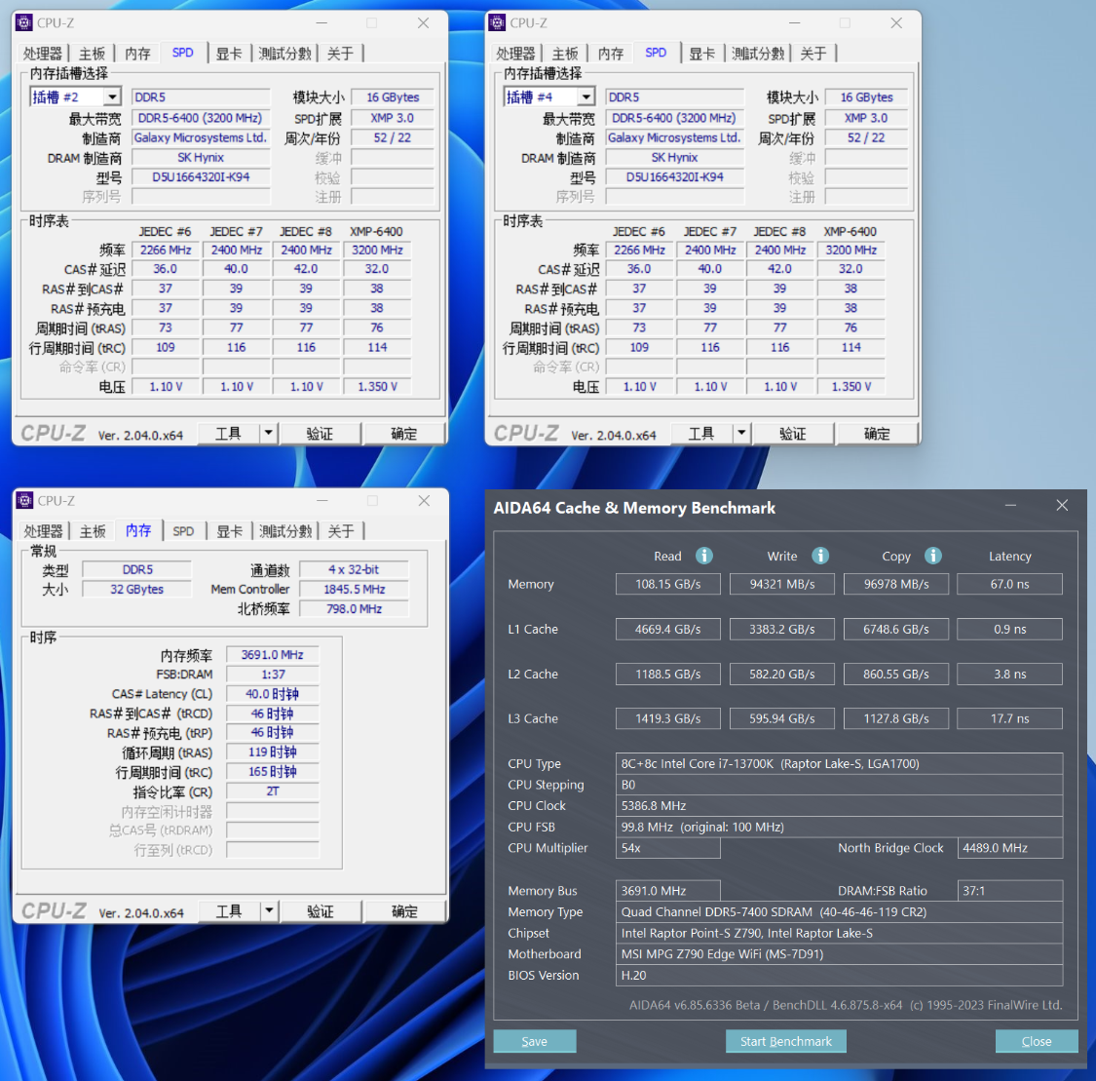Click Memory Write value 94321 MB/s
Viewport: 1096px width, 1081px height.
click(x=782, y=584)
